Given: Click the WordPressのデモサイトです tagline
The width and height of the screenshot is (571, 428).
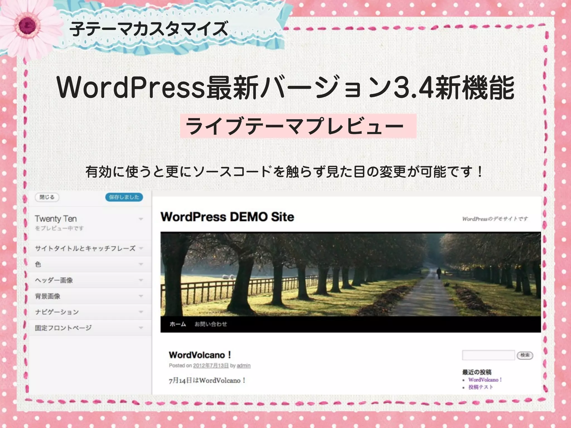Looking at the screenshot, I should [x=495, y=219].
